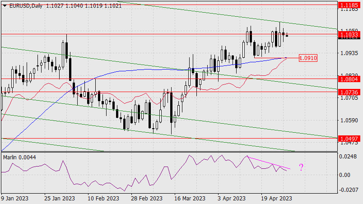Click the 19 Apr 2023 date label
This screenshot has height=204, width=363.
276,199
